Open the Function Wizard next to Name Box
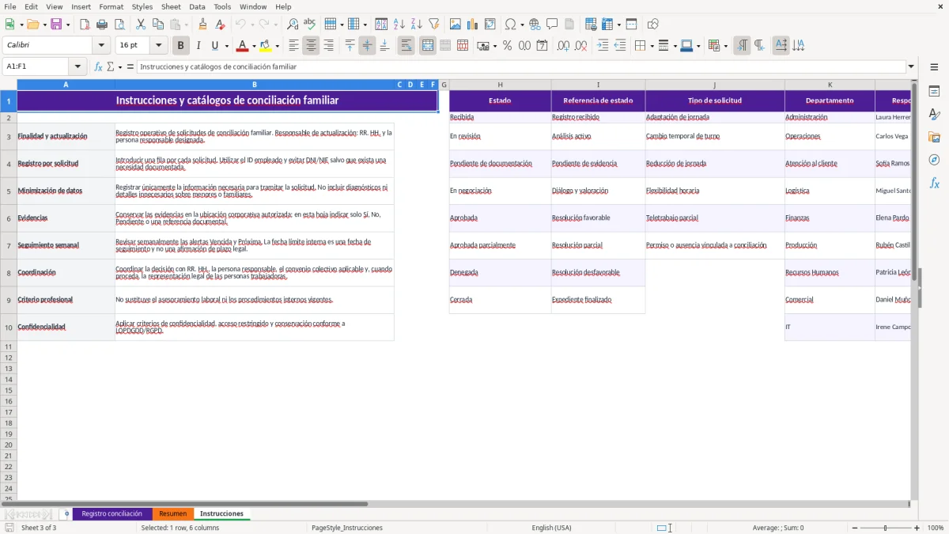The width and height of the screenshot is (949, 534). coord(98,66)
